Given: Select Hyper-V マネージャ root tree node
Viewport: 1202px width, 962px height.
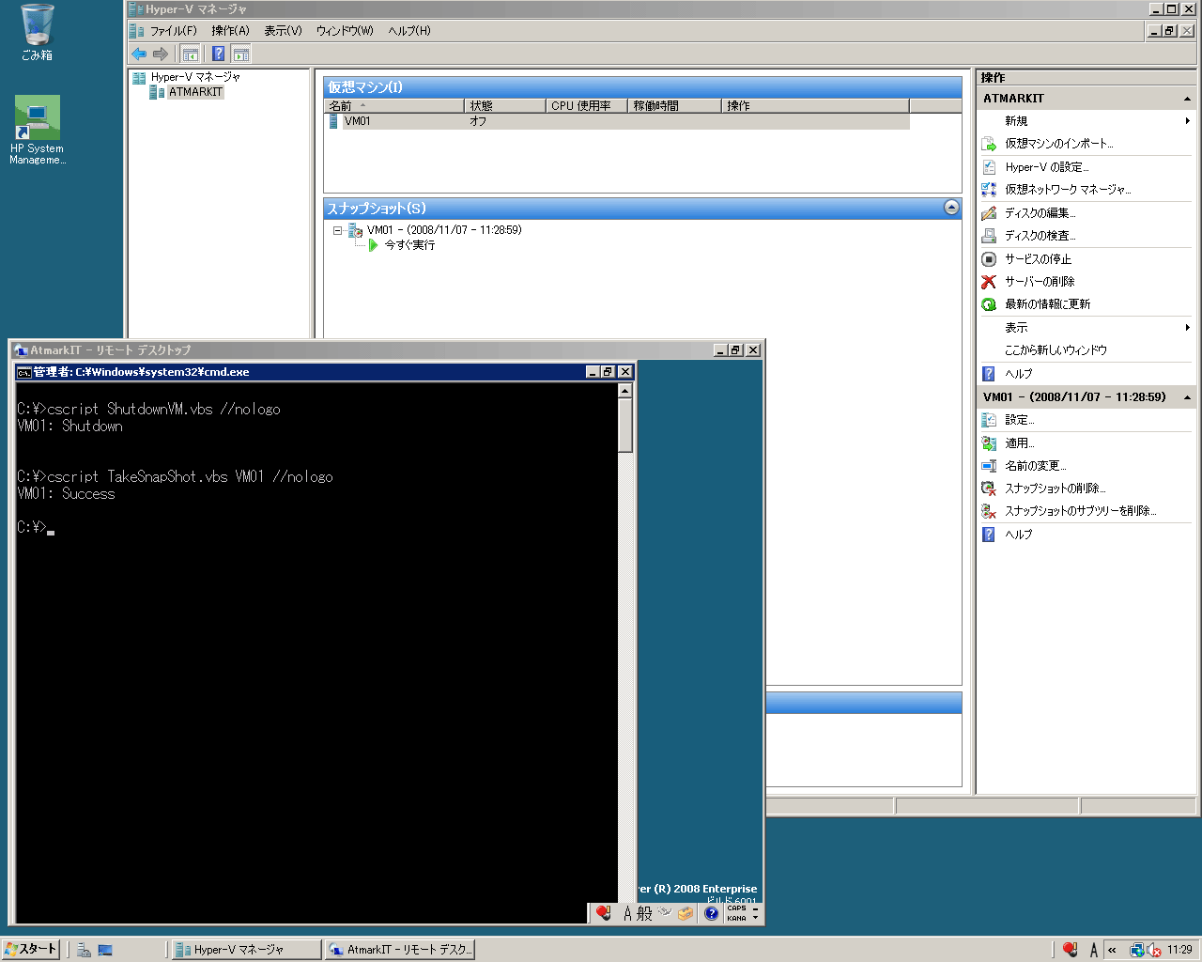Looking at the screenshot, I should (195, 77).
